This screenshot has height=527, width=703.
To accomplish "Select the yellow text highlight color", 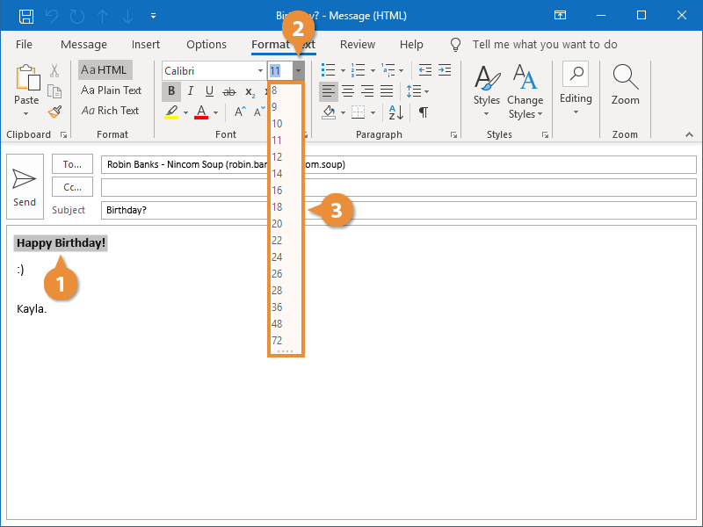I will [173, 112].
